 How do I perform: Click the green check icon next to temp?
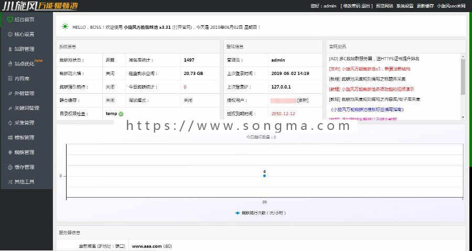(x=121, y=114)
